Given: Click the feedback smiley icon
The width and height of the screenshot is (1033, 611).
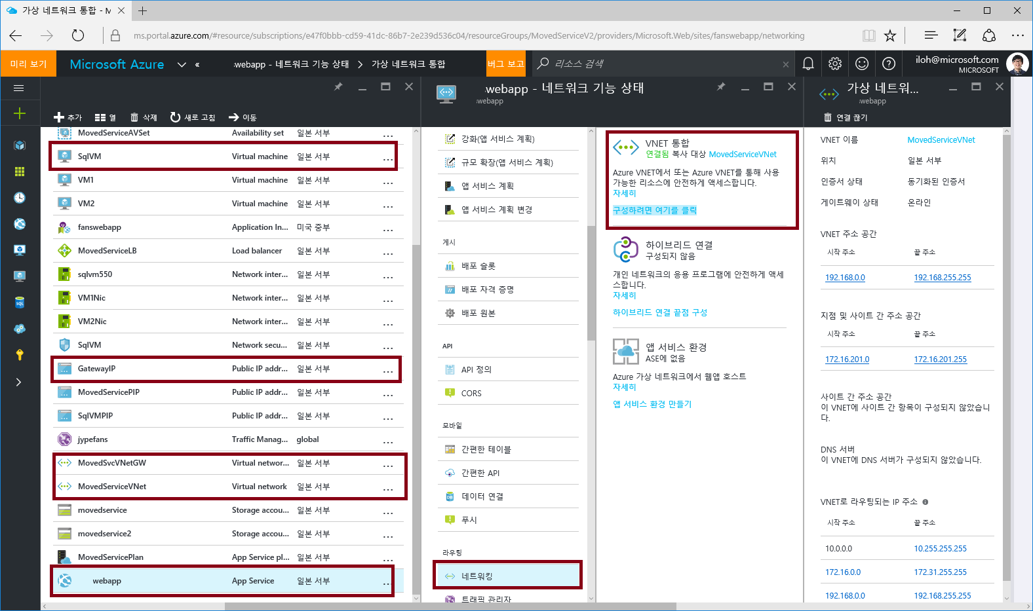Looking at the screenshot, I should [x=862, y=64].
